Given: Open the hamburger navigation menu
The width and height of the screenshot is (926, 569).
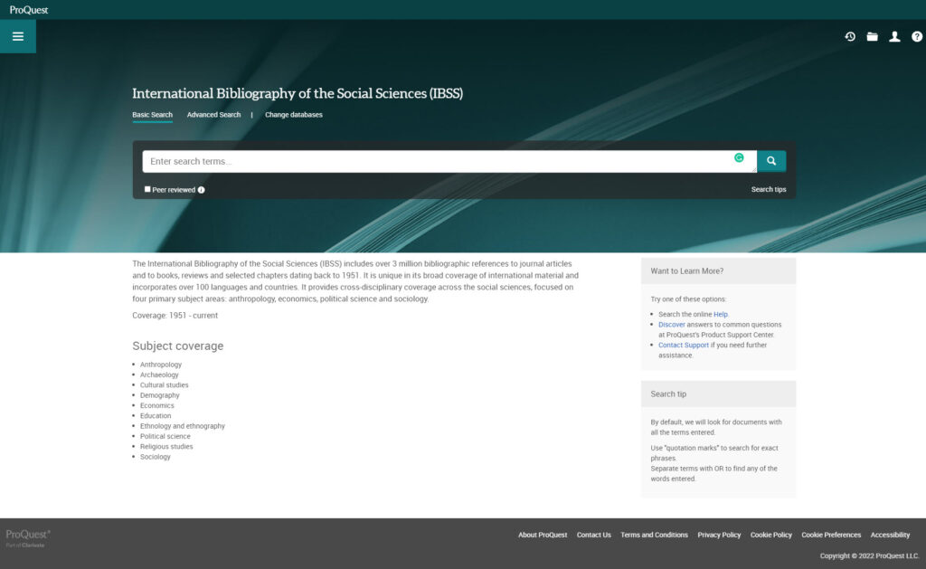Looking at the screenshot, I should [x=17, y=36].
